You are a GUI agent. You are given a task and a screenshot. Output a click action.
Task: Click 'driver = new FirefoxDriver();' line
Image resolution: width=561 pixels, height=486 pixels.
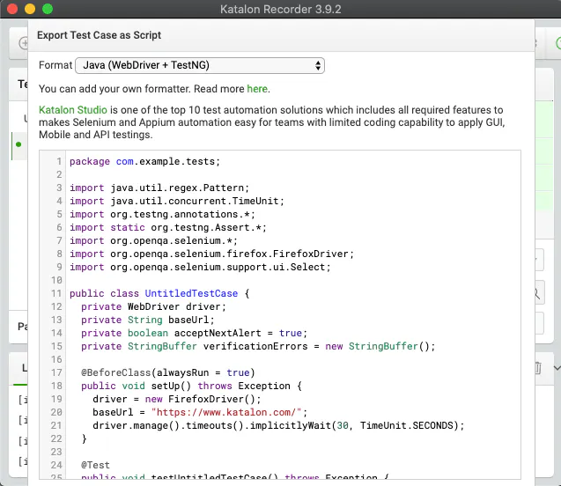pyautogui.click(x=177, y=400)
